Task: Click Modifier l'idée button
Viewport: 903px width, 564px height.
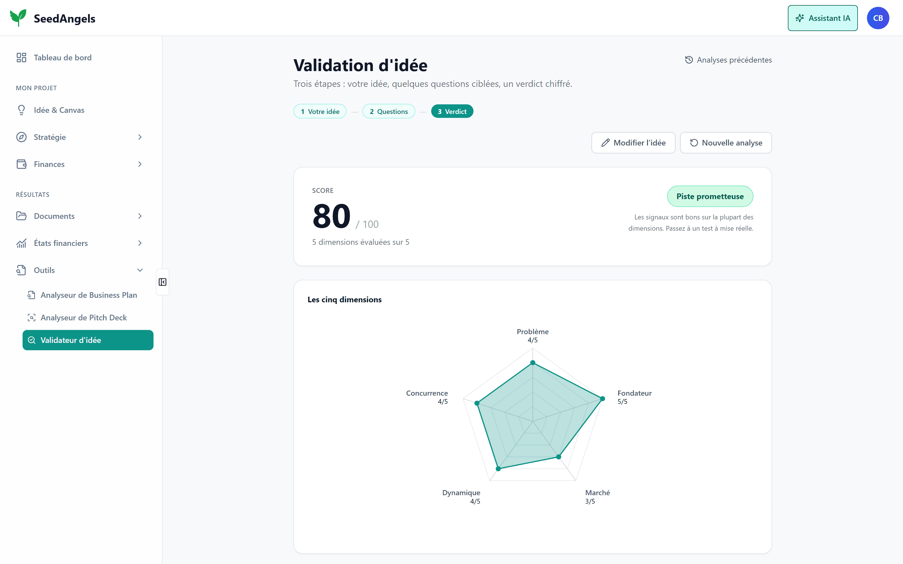Action: point(633,142)
